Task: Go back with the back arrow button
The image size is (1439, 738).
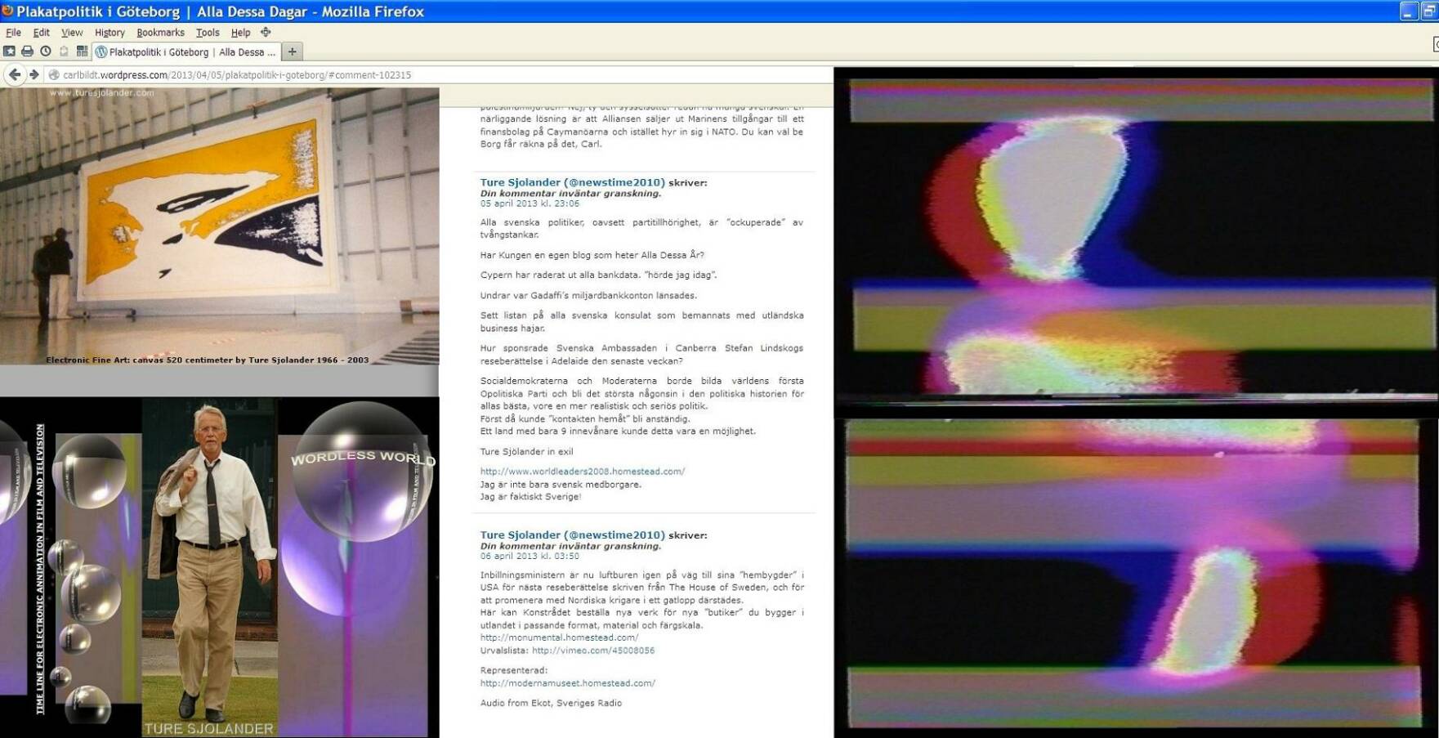Action: point(14,74)
